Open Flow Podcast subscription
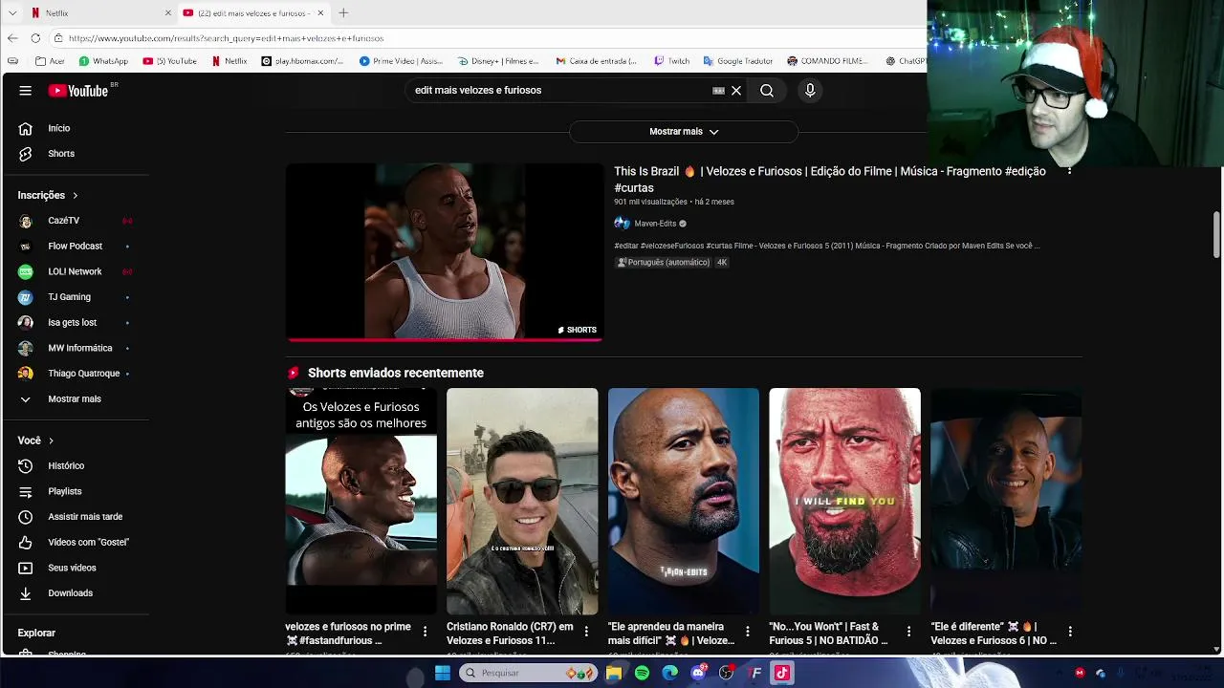The width and height of the screenshot is (1224, 688). pos(76,247)
